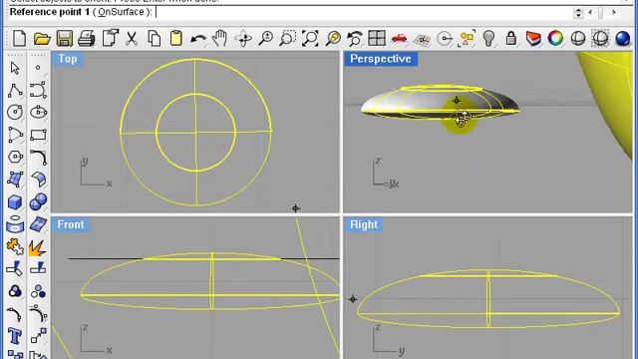
Task: Add text with the T icon
Action: 15,337
